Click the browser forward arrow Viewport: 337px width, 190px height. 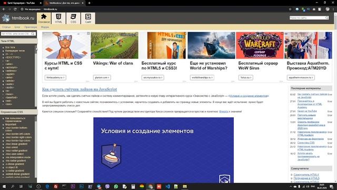click(9, 9)
